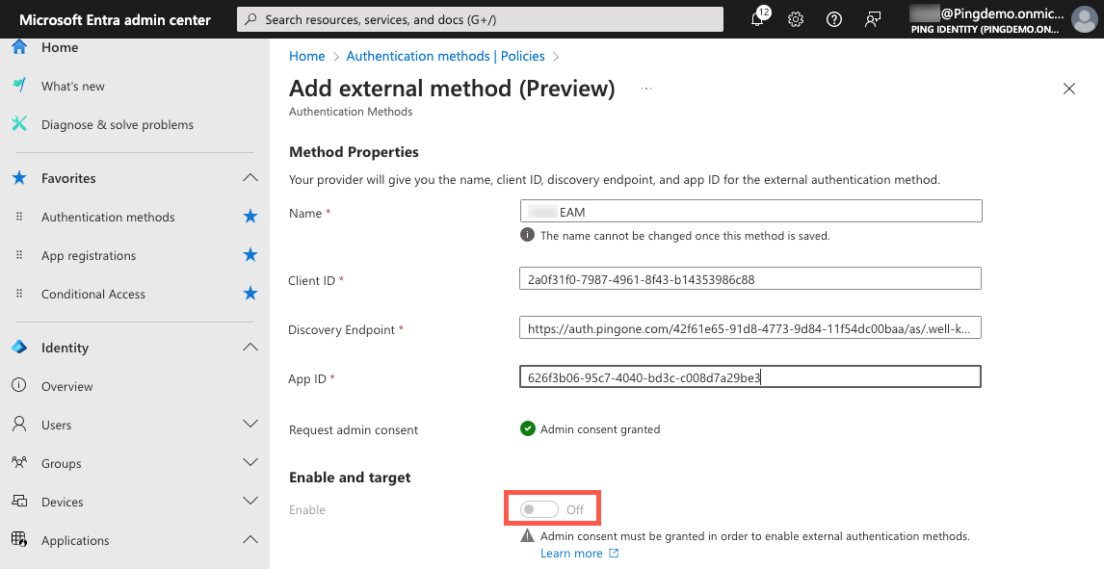Open the ellipsis menu beside the page title
The width and height of the screenshot is (1104, 569).
(x=645, y=88)
